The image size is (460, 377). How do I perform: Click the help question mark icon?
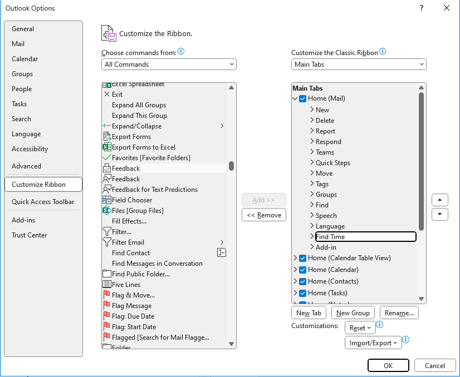[x=422, y=8]
